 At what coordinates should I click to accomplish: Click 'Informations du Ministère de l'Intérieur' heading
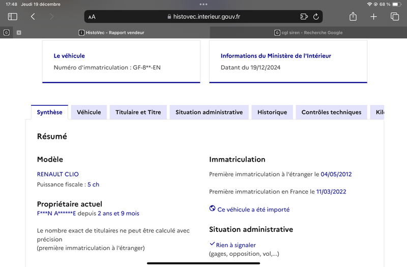pos(276,56)
